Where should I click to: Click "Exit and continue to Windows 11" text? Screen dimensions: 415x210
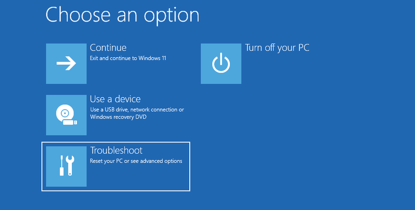pyautogui.click(x=128, y=59)
